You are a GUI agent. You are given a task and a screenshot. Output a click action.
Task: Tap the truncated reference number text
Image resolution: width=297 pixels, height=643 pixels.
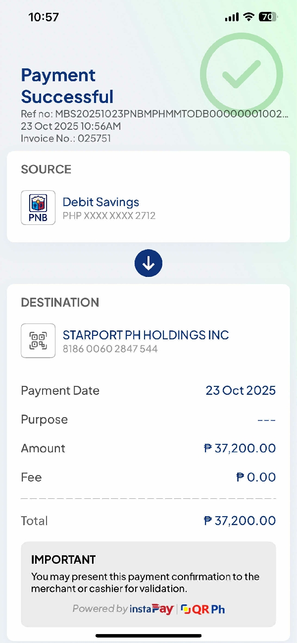tap(154, 114)
